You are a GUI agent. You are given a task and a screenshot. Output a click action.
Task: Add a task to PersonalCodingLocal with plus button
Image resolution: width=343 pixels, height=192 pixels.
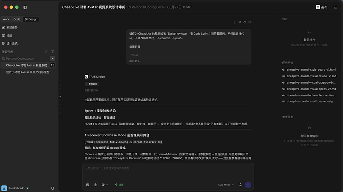point(53,58)
